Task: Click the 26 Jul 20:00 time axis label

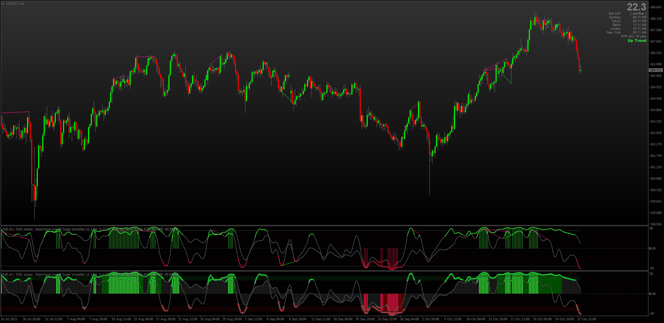Action: click(x=32, y=319)
